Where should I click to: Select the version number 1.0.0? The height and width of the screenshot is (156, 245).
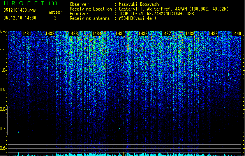(x=53, y=3)
